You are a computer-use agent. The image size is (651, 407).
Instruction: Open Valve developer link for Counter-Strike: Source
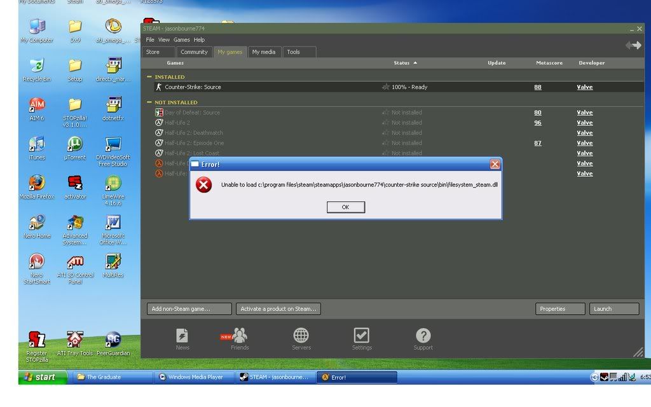585,87
